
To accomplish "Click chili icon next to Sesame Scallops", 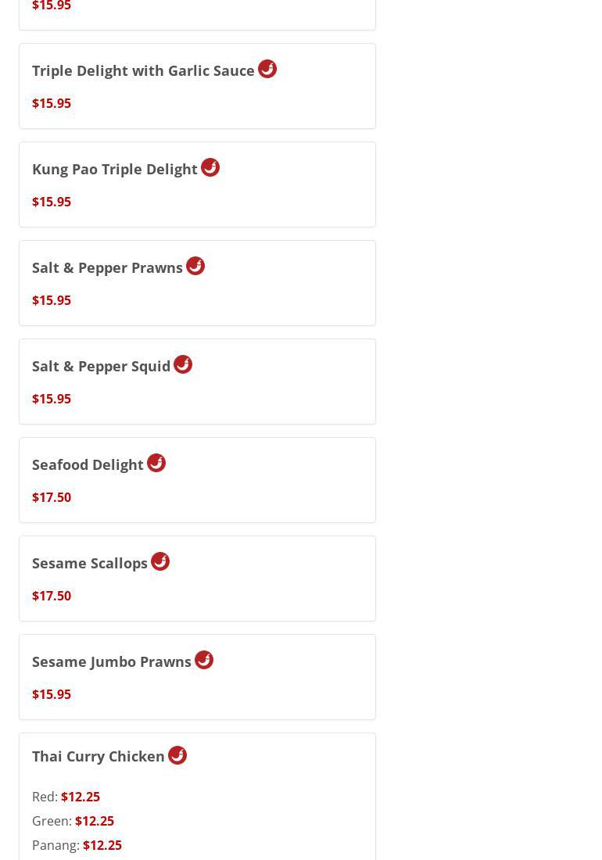I will 160,561.
